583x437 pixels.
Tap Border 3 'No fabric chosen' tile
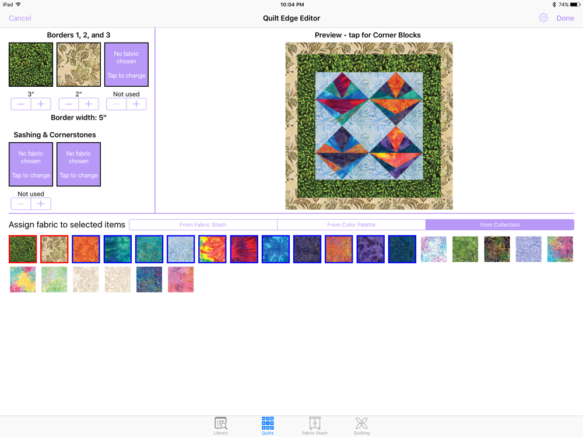click(x=127, y=65)
